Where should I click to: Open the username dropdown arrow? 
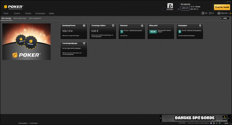[x=178, y=9]
